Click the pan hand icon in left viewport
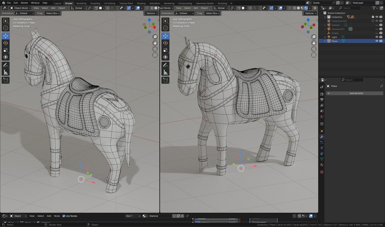 point(155,43)
